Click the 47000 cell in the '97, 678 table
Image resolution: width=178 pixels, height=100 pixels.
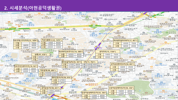point(47,57)
